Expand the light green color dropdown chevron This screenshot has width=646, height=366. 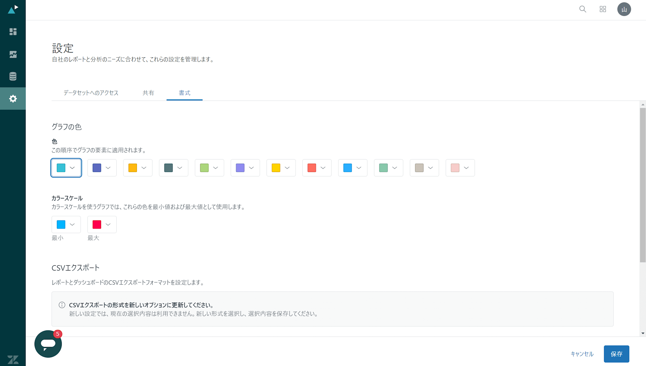coord(216,168)
